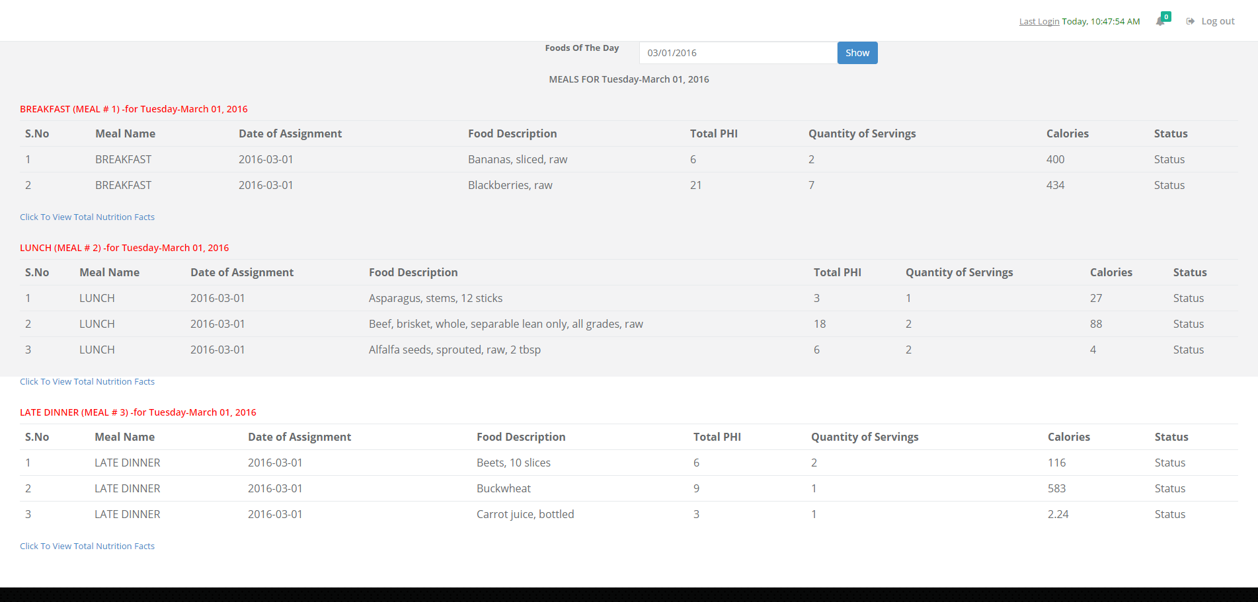Open the notifications bell icon

tap(1160, 21)
